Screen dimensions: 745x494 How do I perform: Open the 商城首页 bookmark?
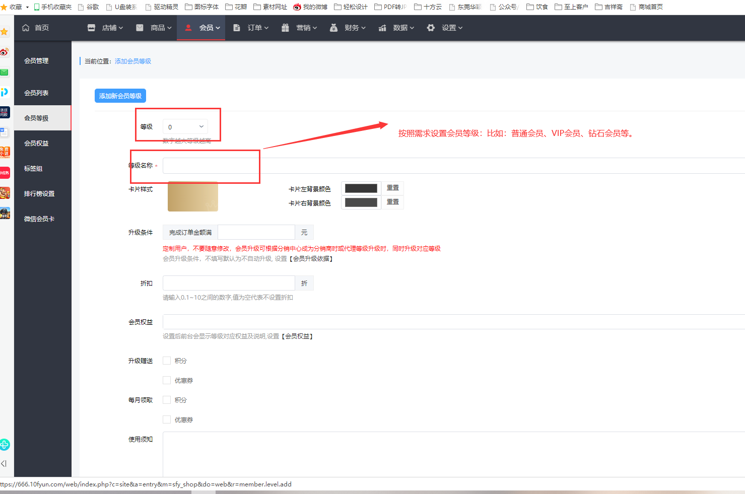(x=646, y=7)
